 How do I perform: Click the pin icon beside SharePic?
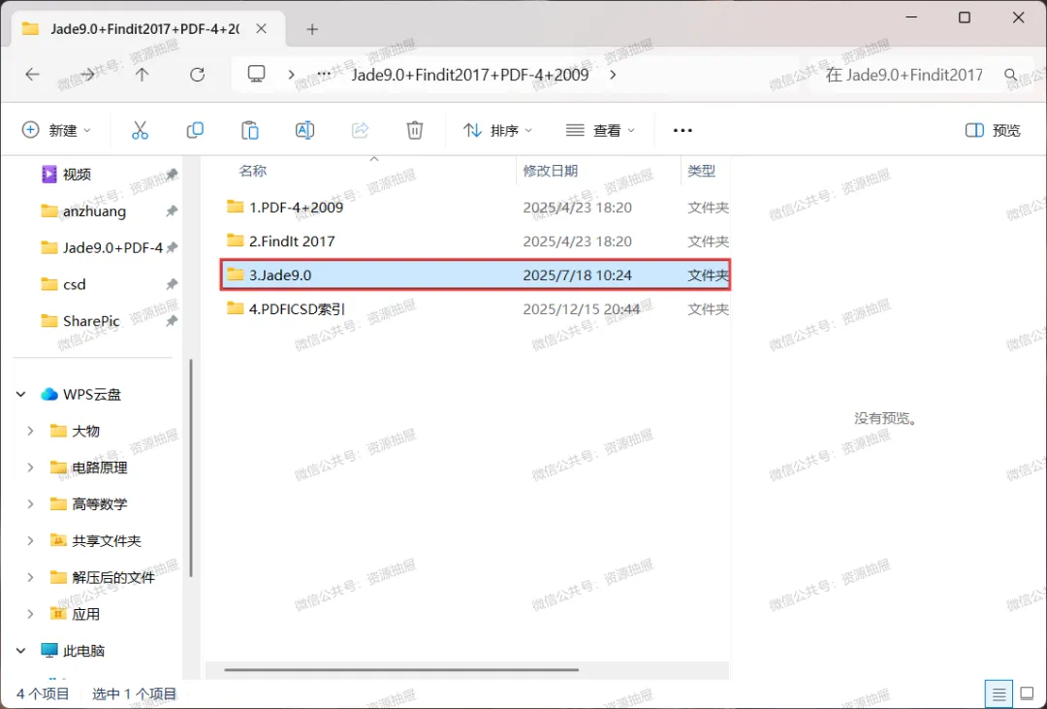click(x=172, y=321)
